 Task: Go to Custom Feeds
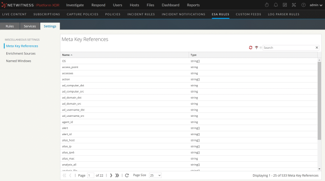[248, 14]
